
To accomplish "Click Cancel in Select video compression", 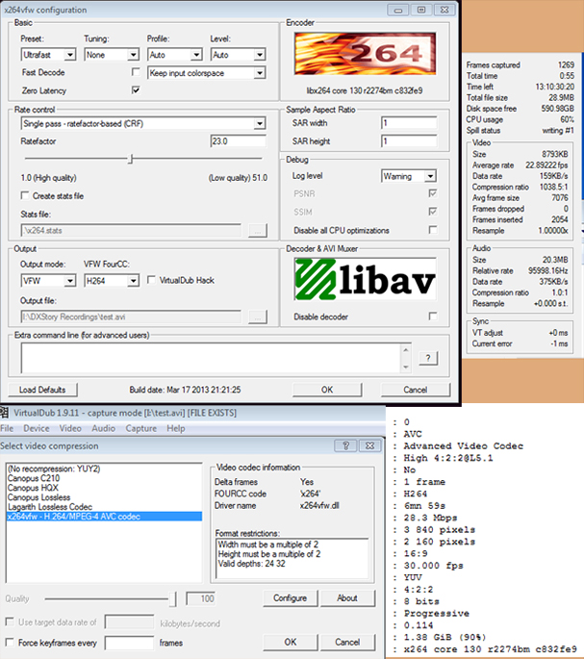I will coord(347,643).
